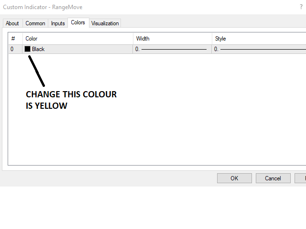Click the help question mark in title bar
Screen dimensions: 306x229
[x=301, y=7]
